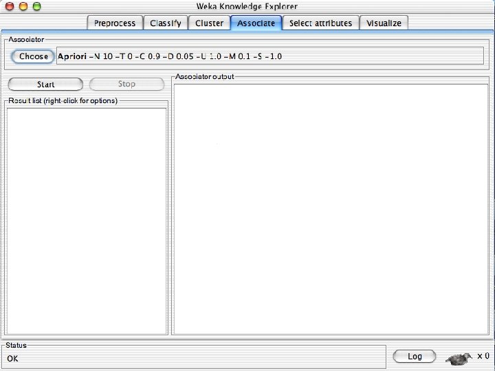This screenshot has width=495, height=371.
Task: Click the Choose associator button
Action: pos(34,56)
